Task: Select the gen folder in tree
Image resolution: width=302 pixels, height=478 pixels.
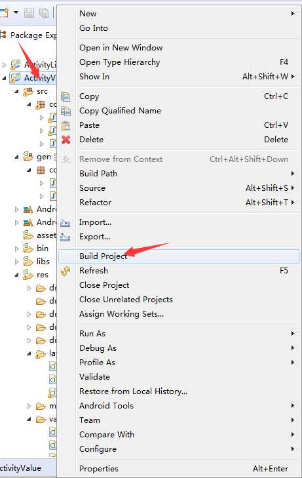Action: tap(43, 157)
